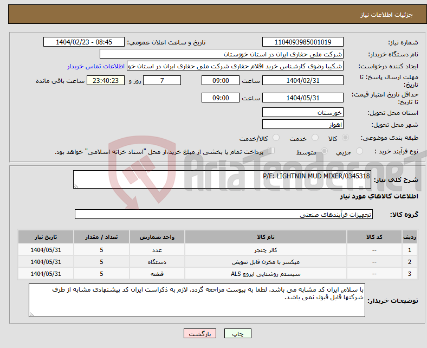Image resolution: width=427 pixels, height=348 pixels.
Task: Click the buyer organization name field
Action: (x=222, y=54)
